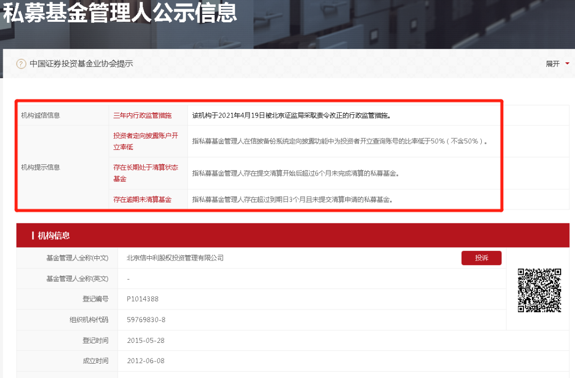Open 投资者定向披露账户开立率低 link

pyautogui.click(x=145, y=141)
